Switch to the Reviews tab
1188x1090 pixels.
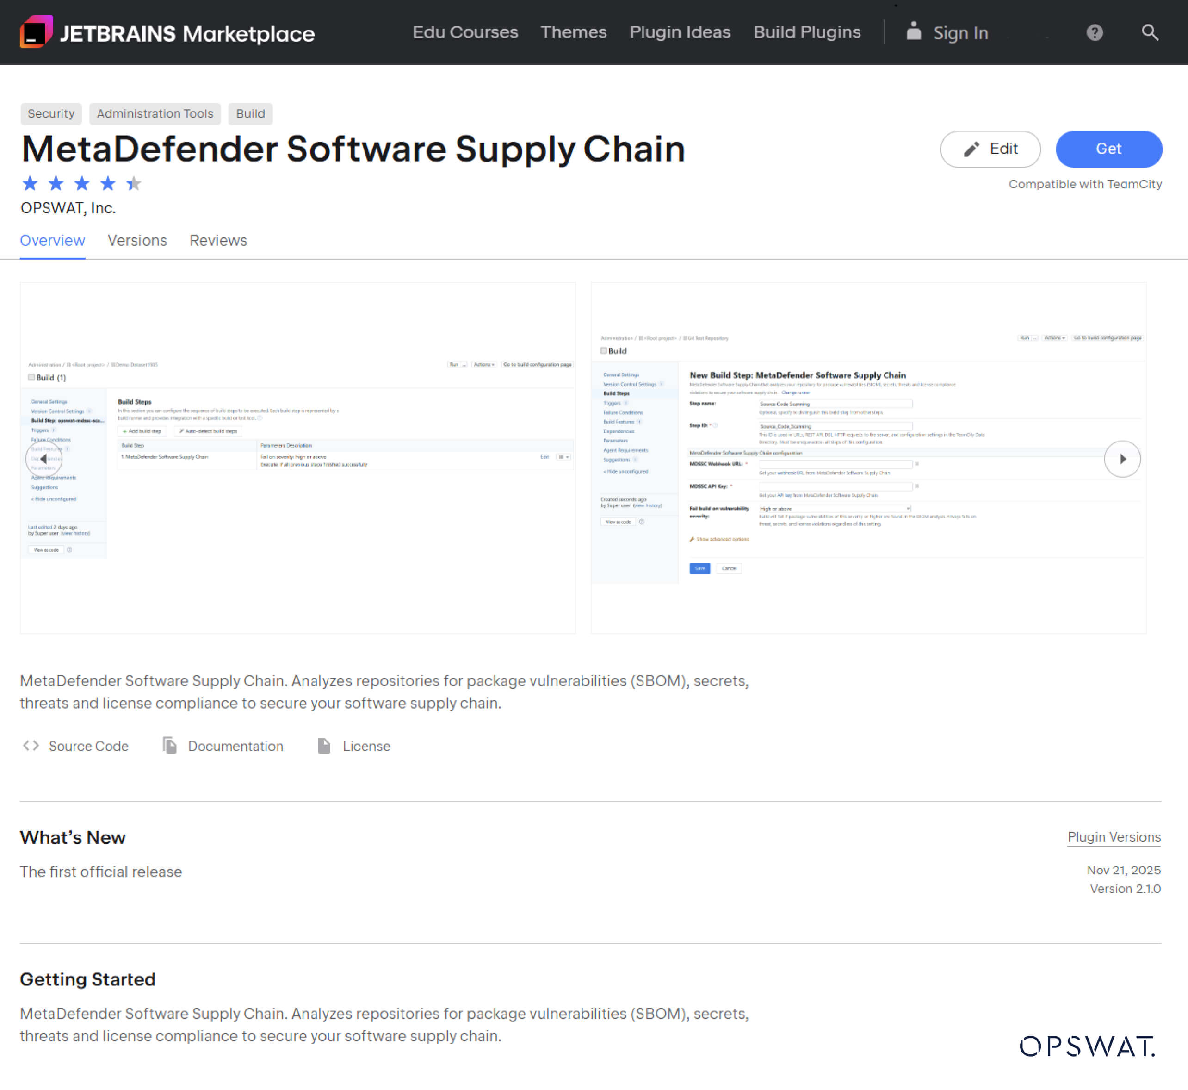[218, 241]
